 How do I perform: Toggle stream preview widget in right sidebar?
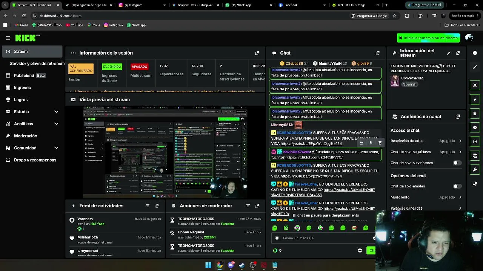click(x=475, y=85)
